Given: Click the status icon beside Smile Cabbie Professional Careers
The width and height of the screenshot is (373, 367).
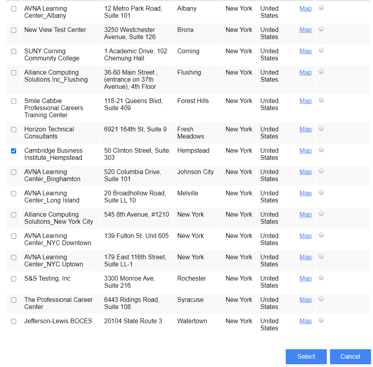Looking at the screenshot, I should (x=321, y=99).
